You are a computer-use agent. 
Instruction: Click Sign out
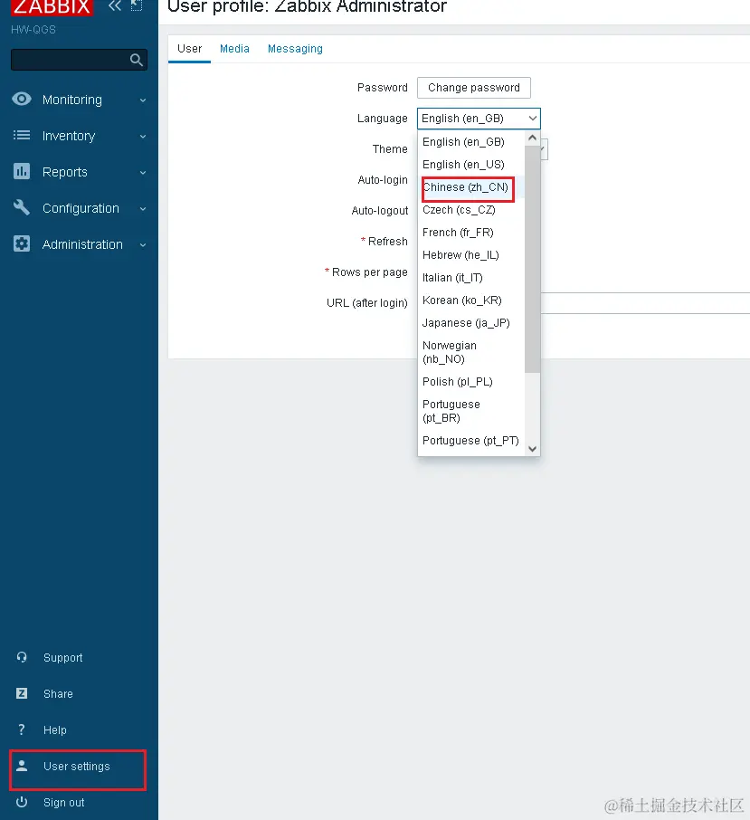[x=63, y=802]
